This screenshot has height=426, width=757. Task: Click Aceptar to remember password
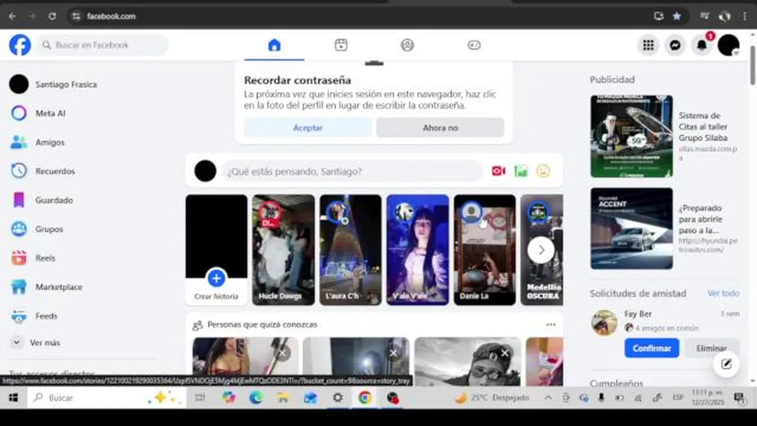308,128
